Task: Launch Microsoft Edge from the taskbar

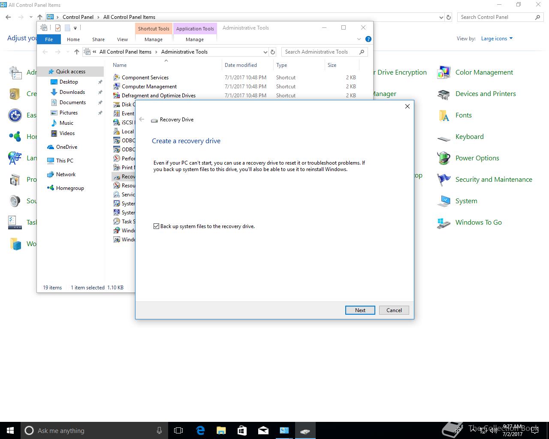Action: coord(200,430)
